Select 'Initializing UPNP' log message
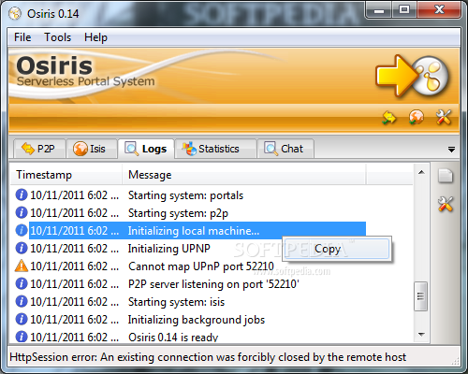 (x=169, y=249)
